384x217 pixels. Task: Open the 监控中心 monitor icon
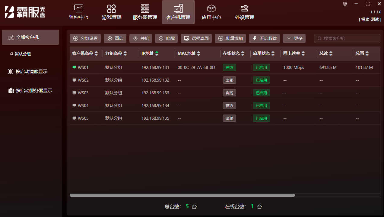pyautogui.click(x=79, y=8)
